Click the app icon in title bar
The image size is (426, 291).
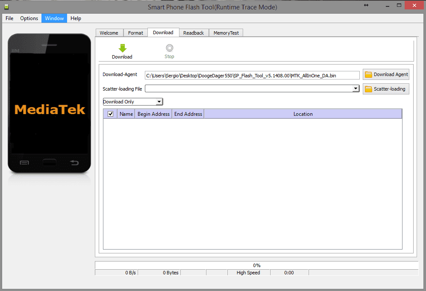(x=6, y=7)
